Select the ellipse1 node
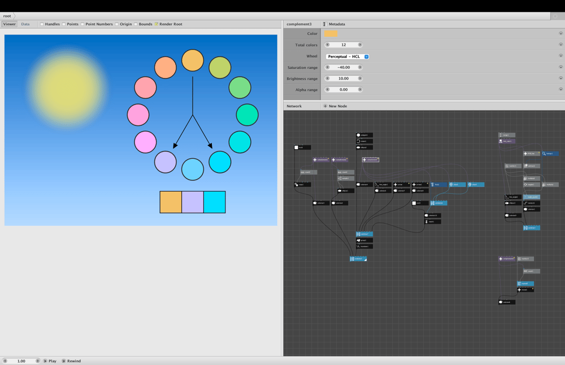 pyautogui.click(x=346, y=190)
